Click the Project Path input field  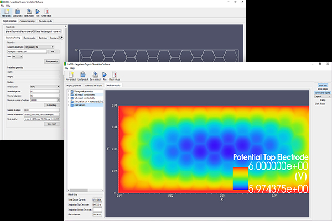click(34, 31)
